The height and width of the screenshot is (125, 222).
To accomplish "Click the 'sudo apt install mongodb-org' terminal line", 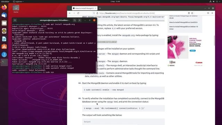I will pos(43,24).
